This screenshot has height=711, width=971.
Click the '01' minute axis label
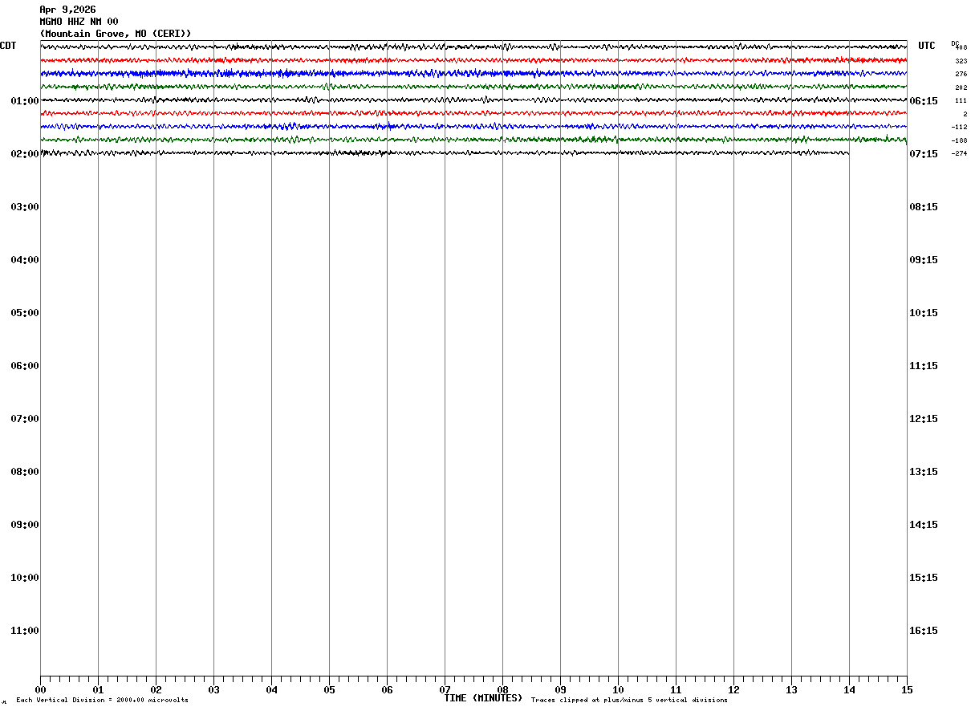pos(98,690)
